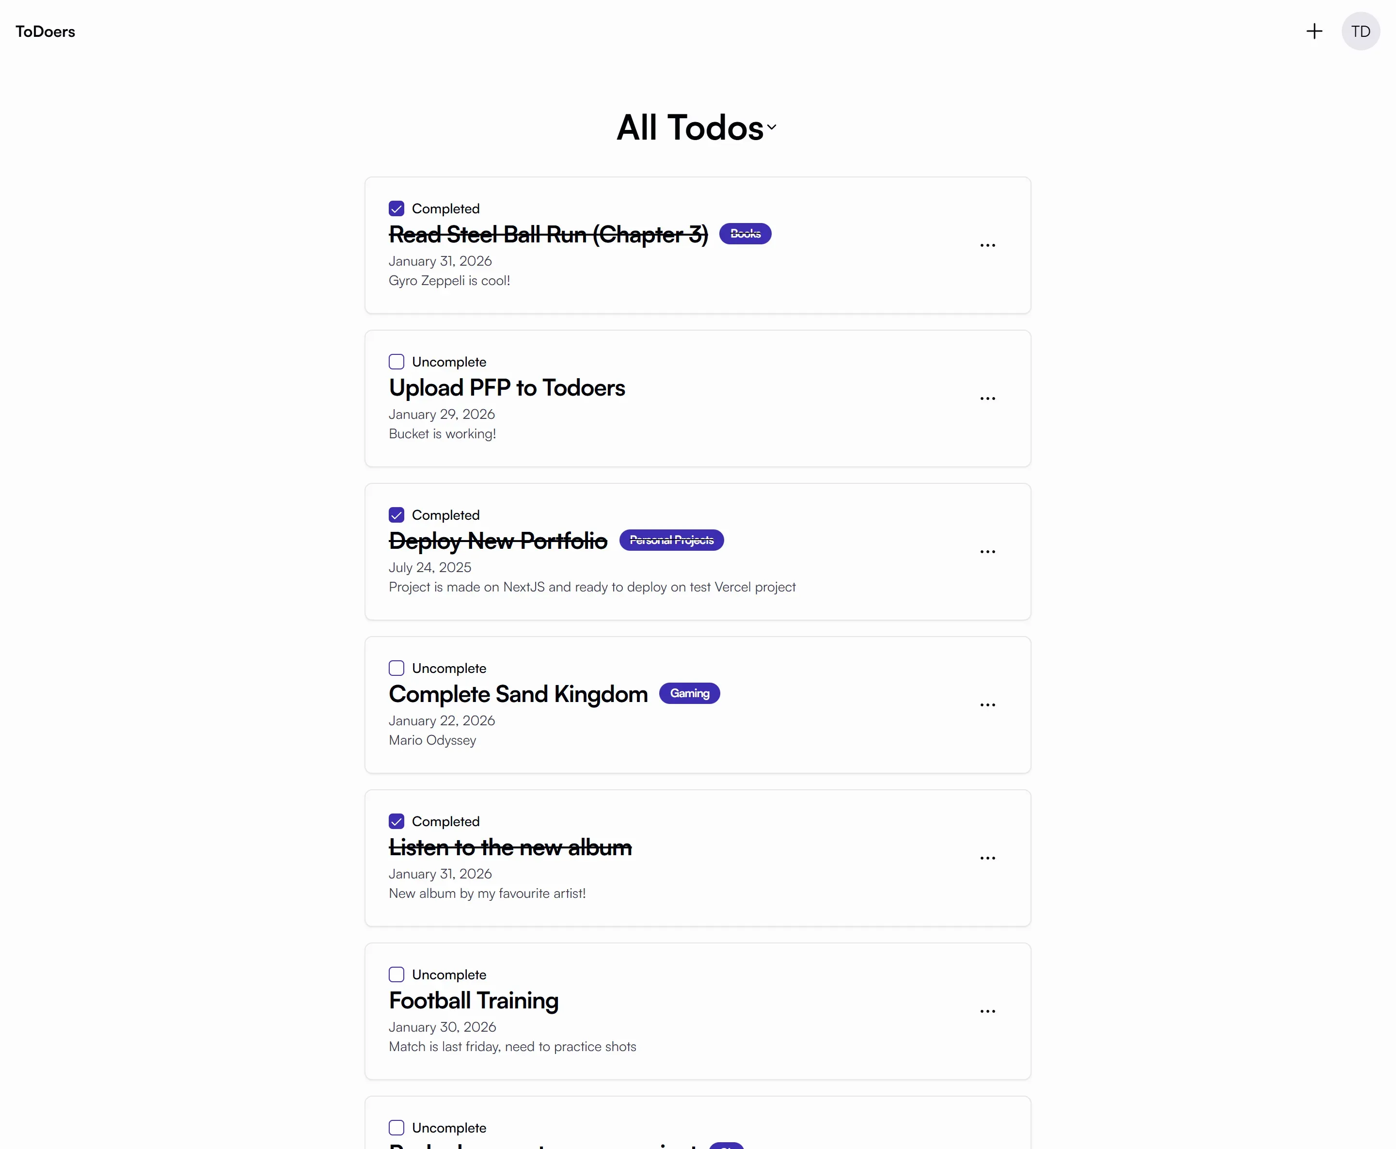This screenshot has width=1396, height=1149.
Task: Open options for Deploy New Portfolio
Action: click(987, 552)
